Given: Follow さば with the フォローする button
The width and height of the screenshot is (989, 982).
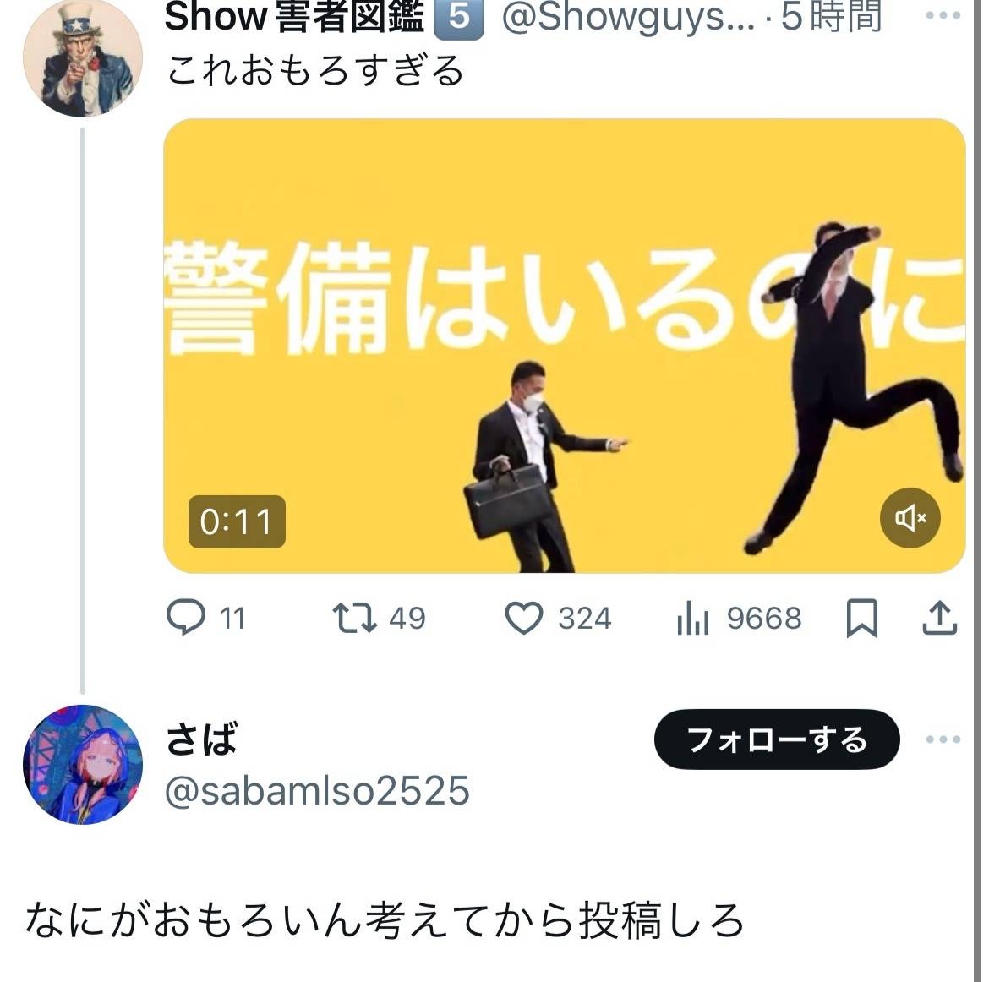Looking at the screenshot, I should click(x=777, y=739).
